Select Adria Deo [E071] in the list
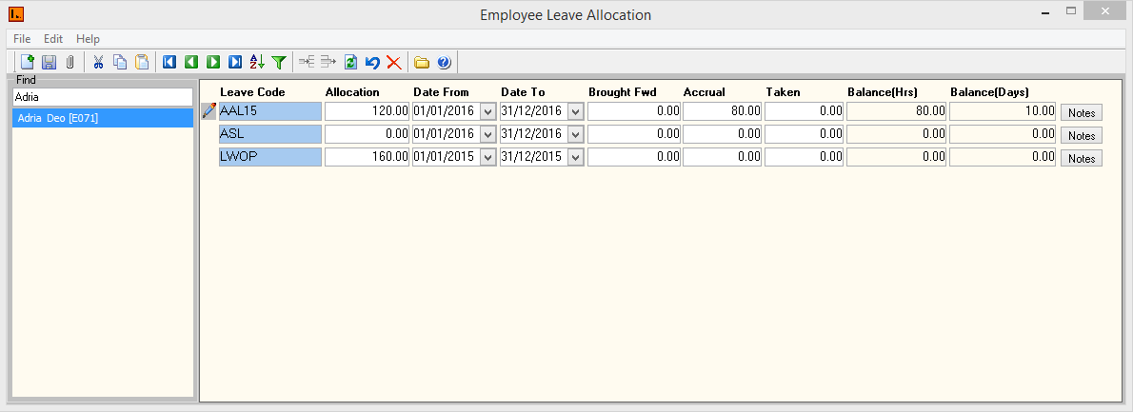 tap(58, 119)
